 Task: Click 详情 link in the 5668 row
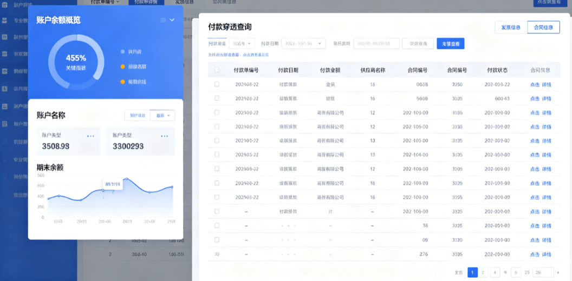[x=547, y=99]
